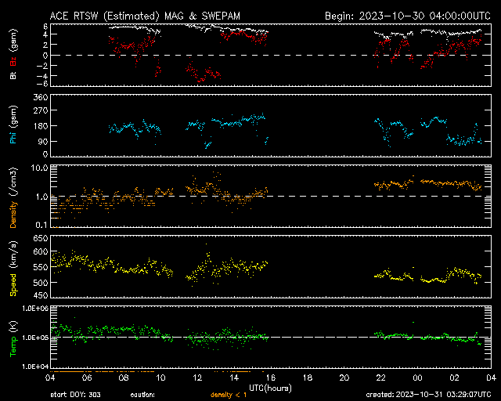Click the '10.0' tick on Density axis
The height and width of the screenshot is (401, 501).
point(39,168)
